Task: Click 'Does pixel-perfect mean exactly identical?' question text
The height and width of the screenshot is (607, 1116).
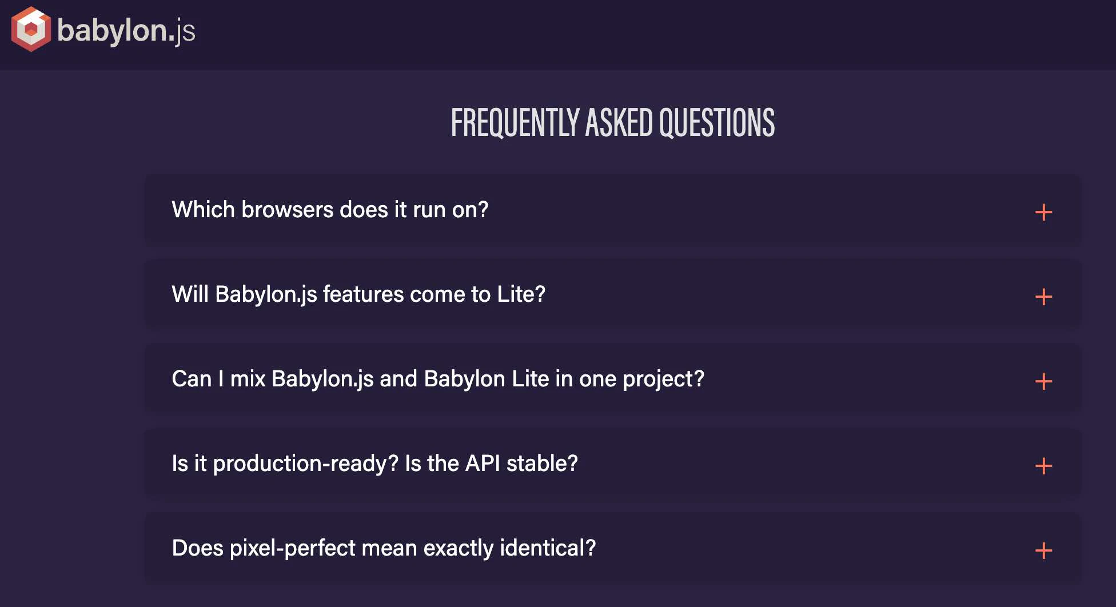Action: pos(384,548)
